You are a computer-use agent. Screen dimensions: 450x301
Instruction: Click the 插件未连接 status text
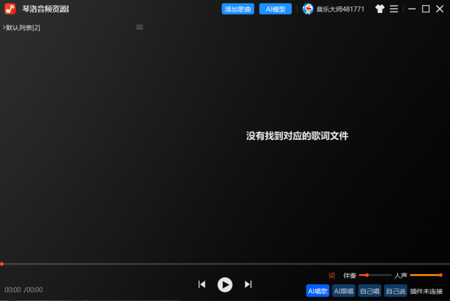[x=426, y=291]
